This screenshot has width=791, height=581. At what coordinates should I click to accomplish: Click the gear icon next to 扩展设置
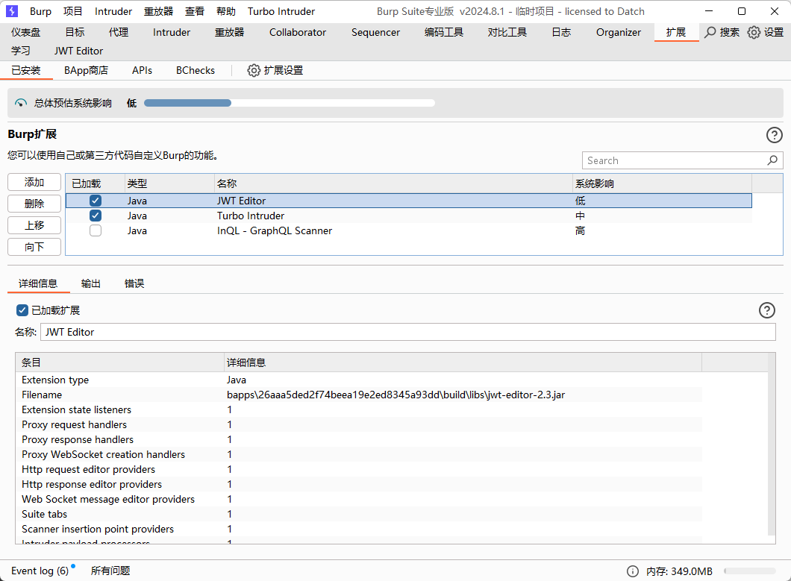(x=254, y=71)
